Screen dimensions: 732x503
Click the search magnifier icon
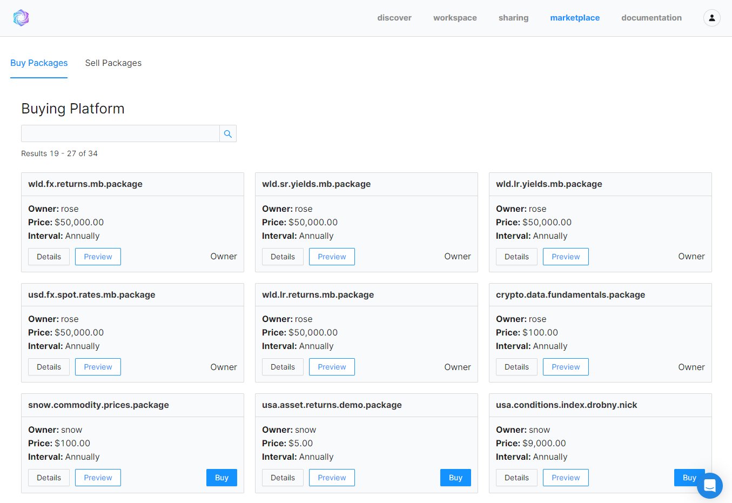[228, 133]
